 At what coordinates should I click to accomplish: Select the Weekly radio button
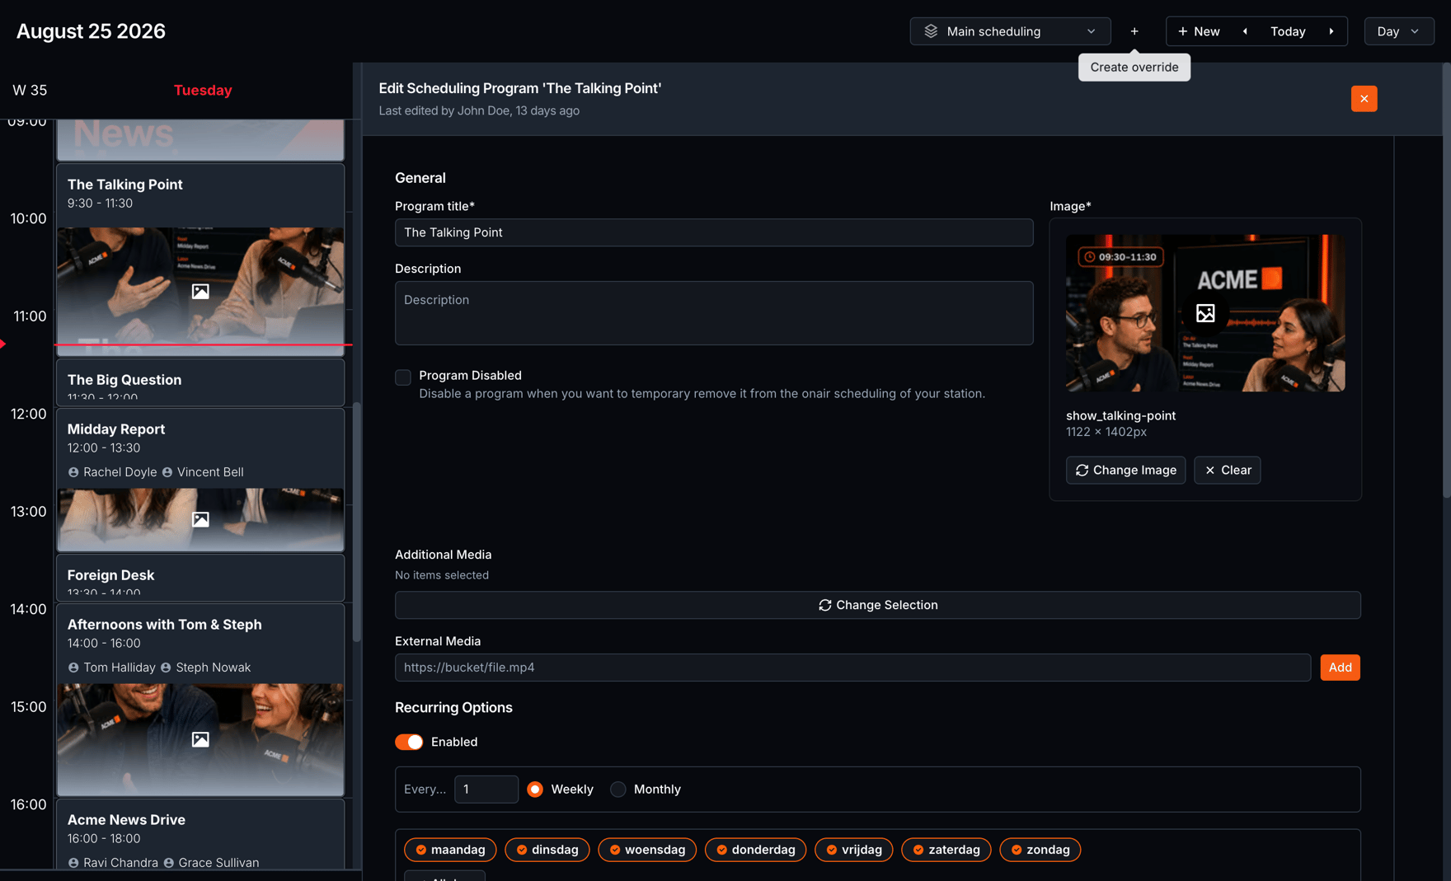click(535, 790)
